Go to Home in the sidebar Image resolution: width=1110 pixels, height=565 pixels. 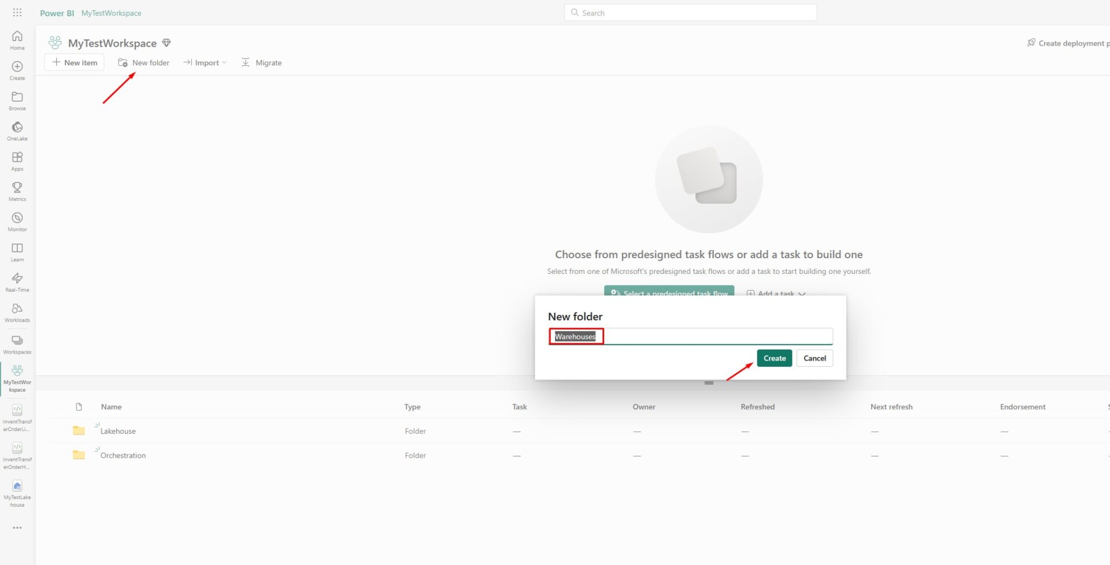pos(17,40)
